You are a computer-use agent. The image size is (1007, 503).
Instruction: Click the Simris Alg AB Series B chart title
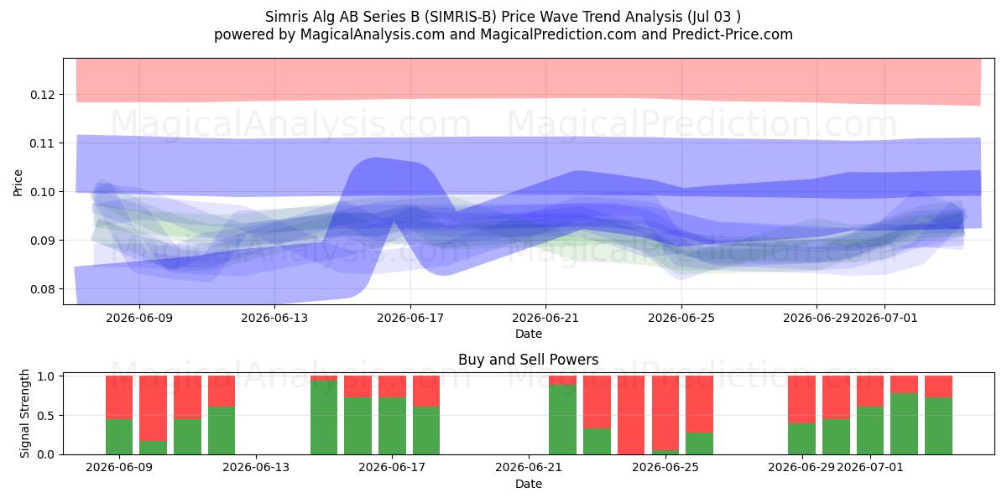[503, 17]
